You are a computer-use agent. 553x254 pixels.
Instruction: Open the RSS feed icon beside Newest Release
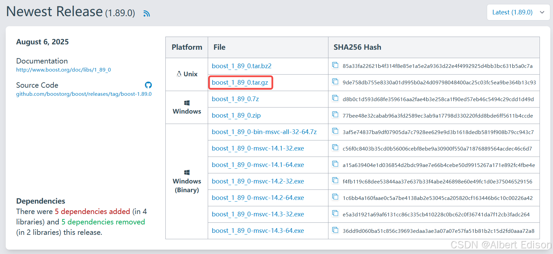[147, 13]
